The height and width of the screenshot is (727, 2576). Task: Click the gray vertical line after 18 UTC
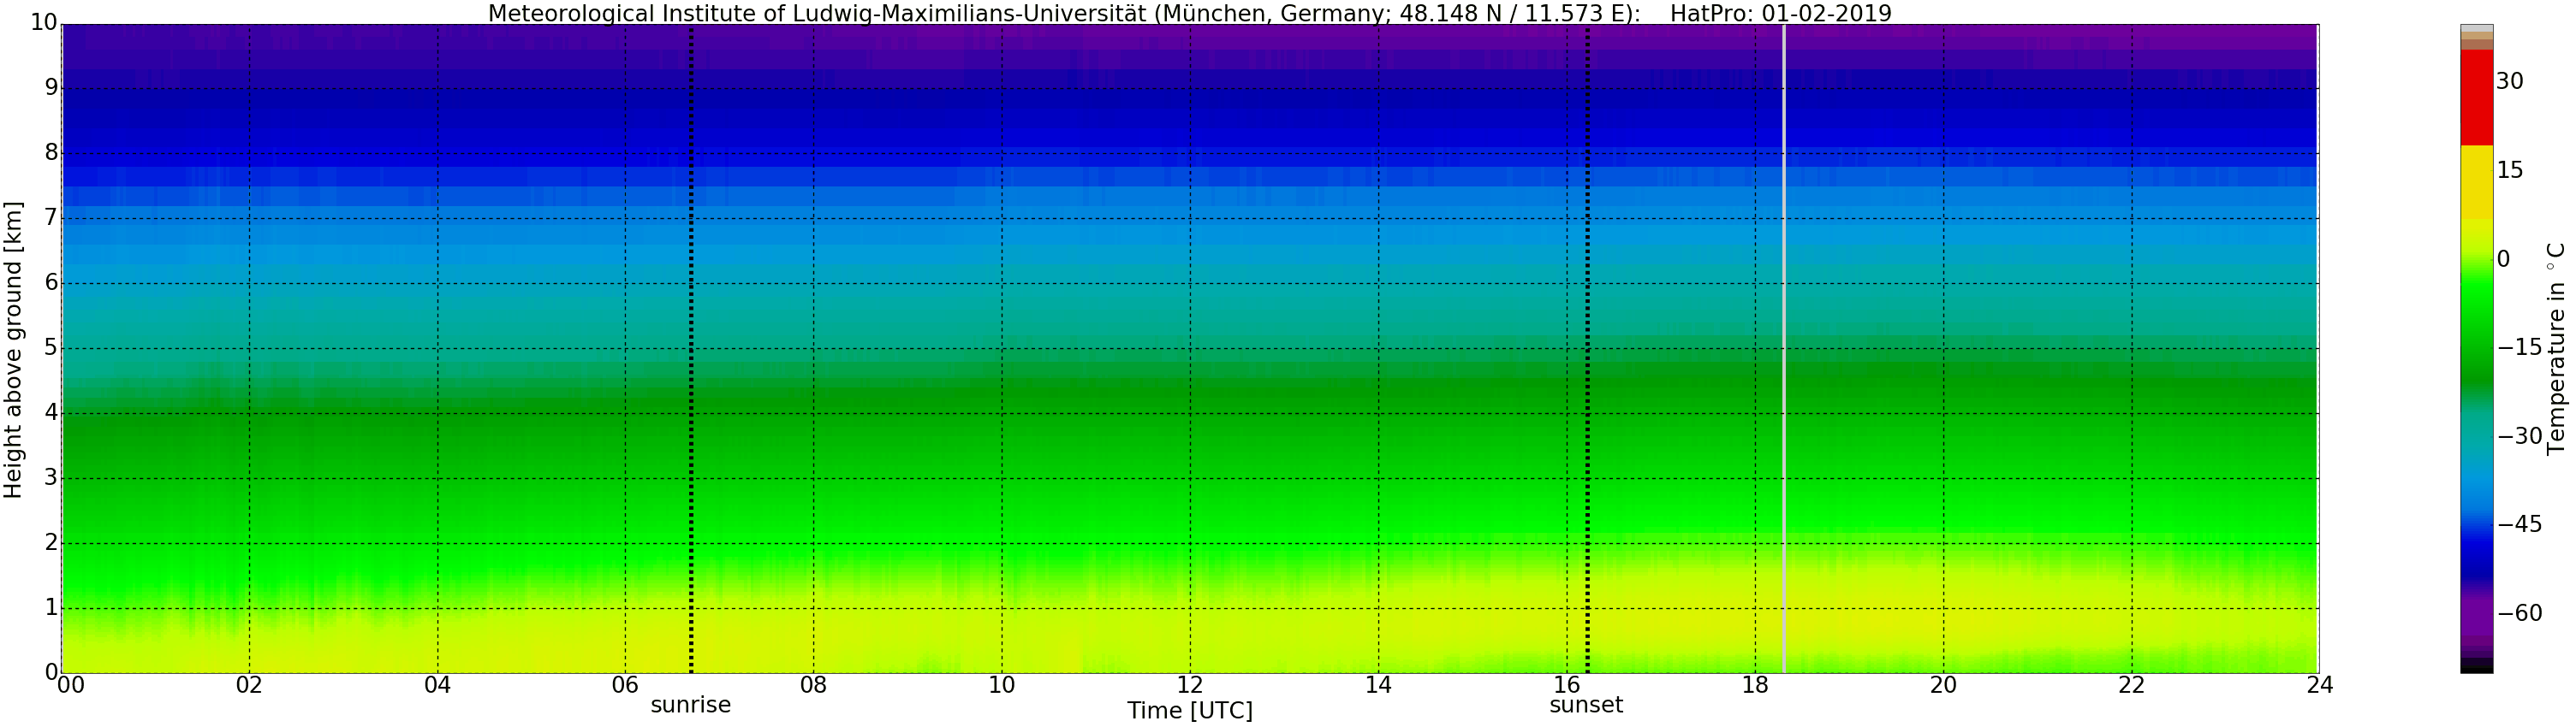tap(1784, 350)
